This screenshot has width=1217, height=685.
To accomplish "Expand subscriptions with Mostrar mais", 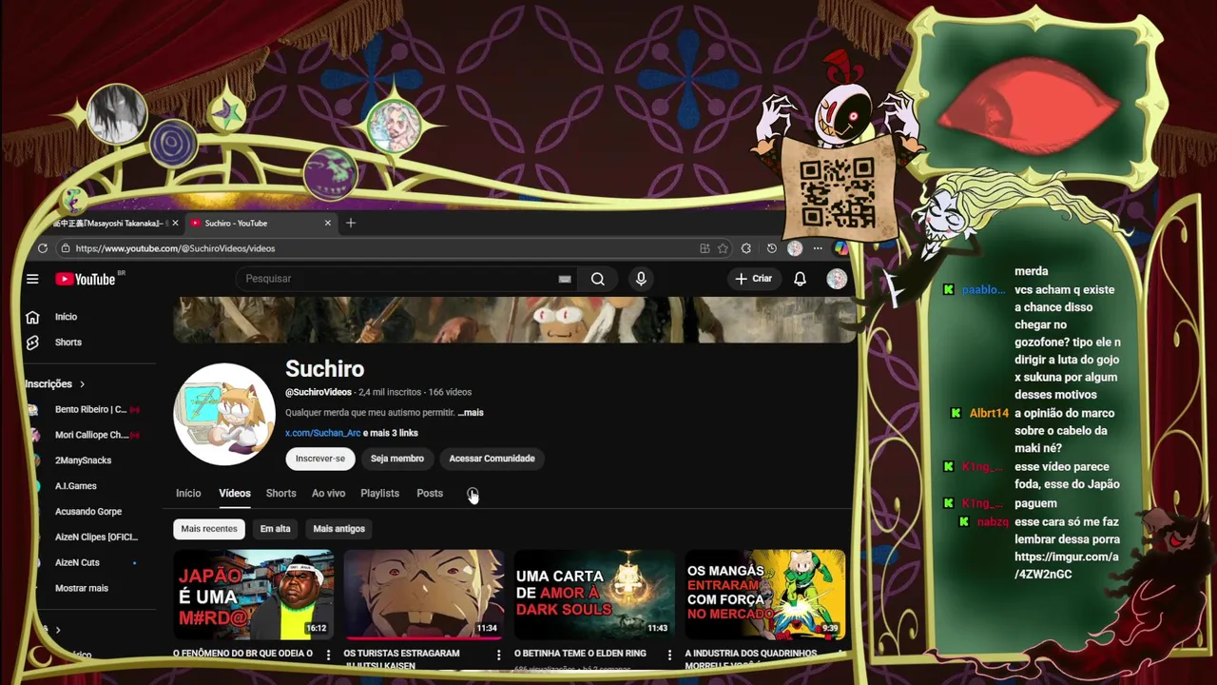I will pos(82,588).
